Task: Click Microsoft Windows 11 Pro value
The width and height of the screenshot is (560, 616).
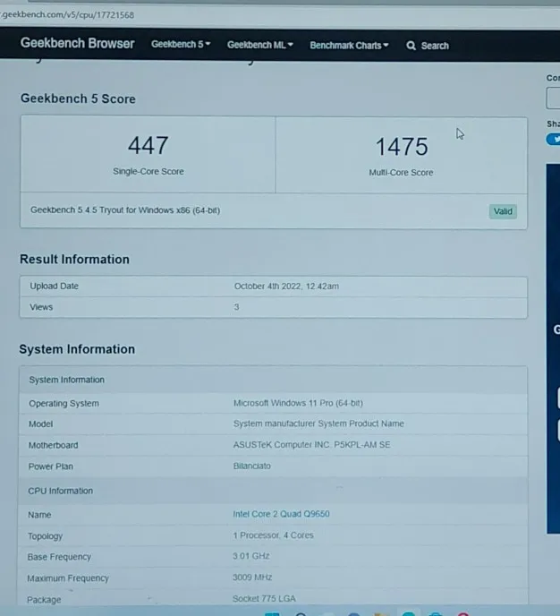Action: [x=298, y=403]
